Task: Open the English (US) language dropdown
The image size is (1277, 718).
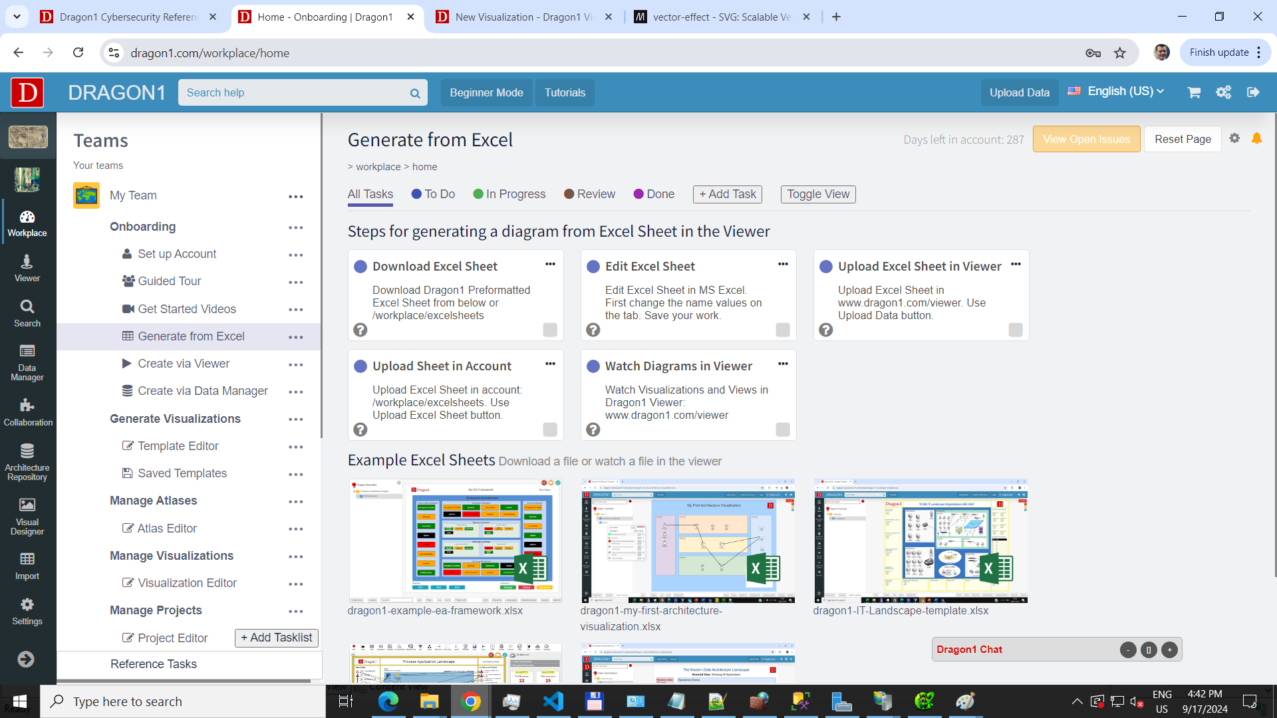Action: click(1116, 91)
